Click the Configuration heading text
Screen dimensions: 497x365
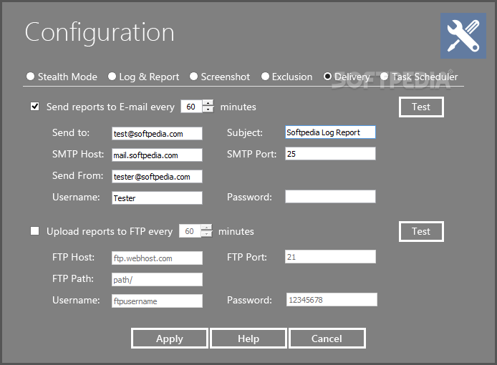click(100, 33)
